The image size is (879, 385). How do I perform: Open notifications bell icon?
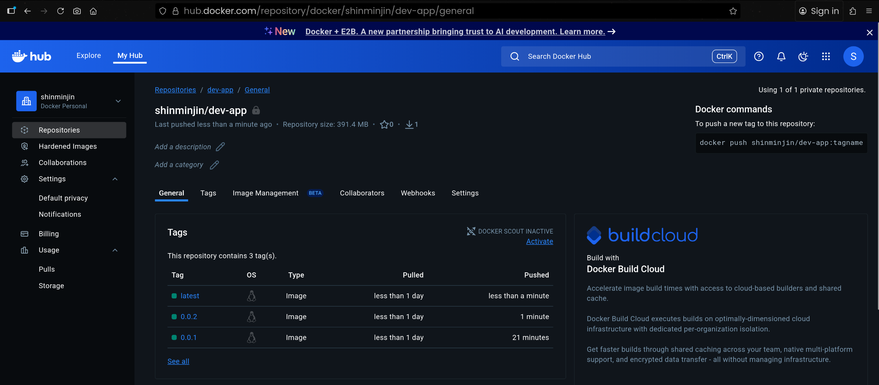click(781, 56)
